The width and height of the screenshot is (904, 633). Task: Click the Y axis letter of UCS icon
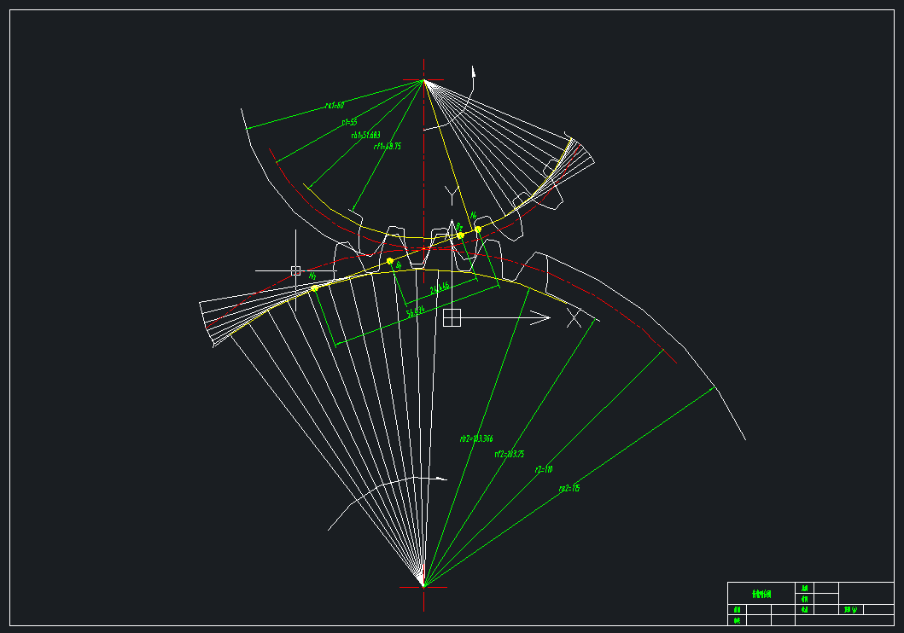click(452, 195)
